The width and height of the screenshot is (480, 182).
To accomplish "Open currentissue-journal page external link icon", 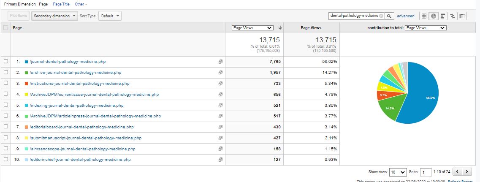I will tap(220, 94).
